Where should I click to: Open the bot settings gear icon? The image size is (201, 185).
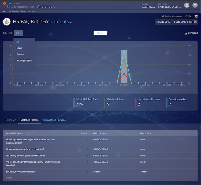click(x=196, y=16)
